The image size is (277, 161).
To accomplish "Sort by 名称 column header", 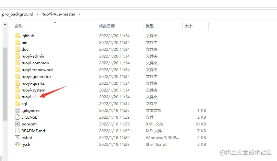I will pyautogui.click(x=18, y=26).
